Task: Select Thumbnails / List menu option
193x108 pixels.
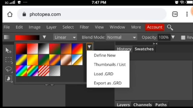Action: click(110, 64)
